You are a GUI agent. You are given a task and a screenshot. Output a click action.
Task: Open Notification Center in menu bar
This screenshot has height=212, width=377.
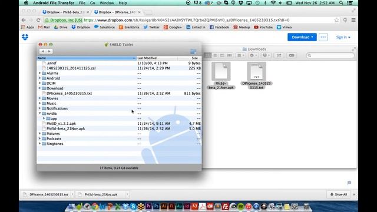(350, 3)
